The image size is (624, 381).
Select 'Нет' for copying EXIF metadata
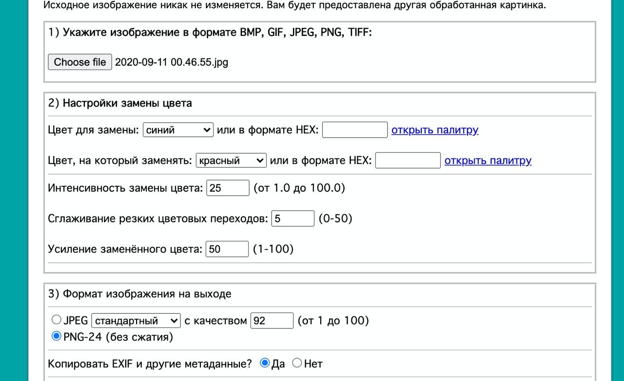tap(296, 363)
